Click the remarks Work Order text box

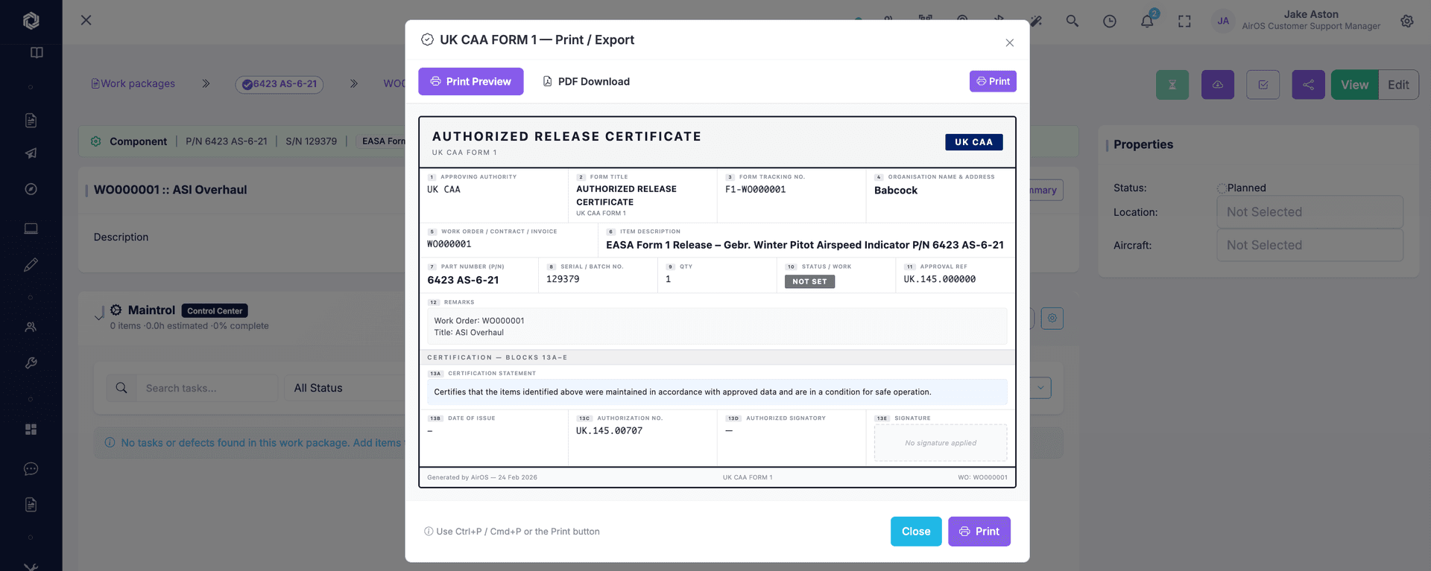click(716, 326)
